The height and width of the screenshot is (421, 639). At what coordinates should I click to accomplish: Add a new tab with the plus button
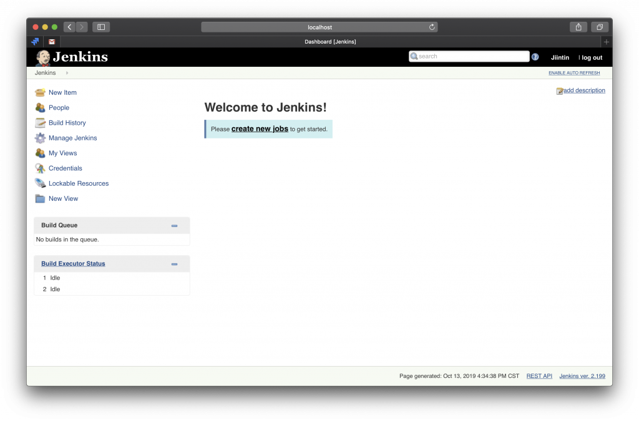pyautogui.click(x=607, y=42)
